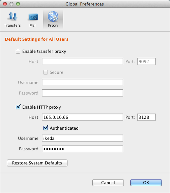Enable the transfer proxy checkbox
170x193 pixels.
18,51
